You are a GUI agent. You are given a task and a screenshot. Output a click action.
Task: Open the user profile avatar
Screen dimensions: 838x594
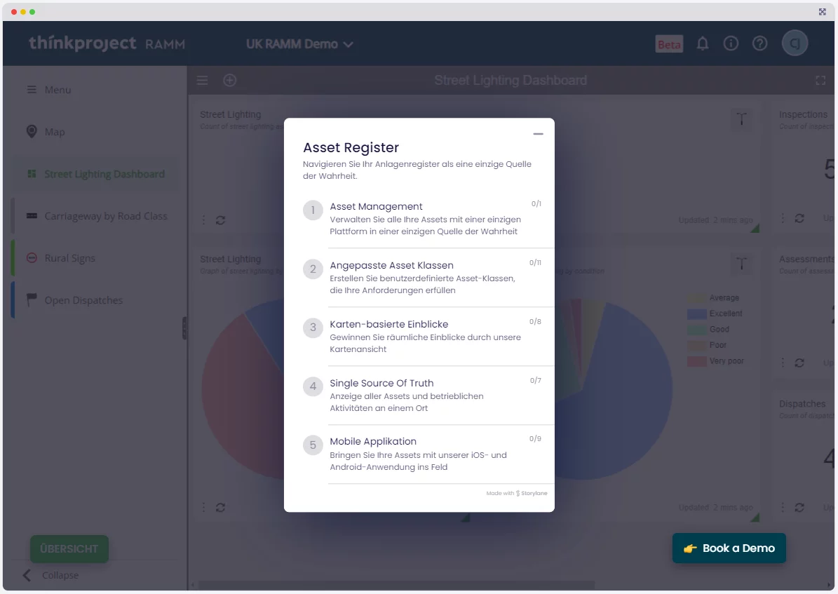[795, 43]
